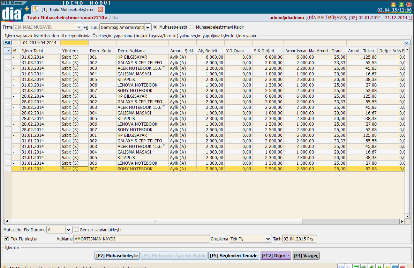Click the orange window control circle
The width and height of the screenshot is (414, 268).
[x=393, y=5]
